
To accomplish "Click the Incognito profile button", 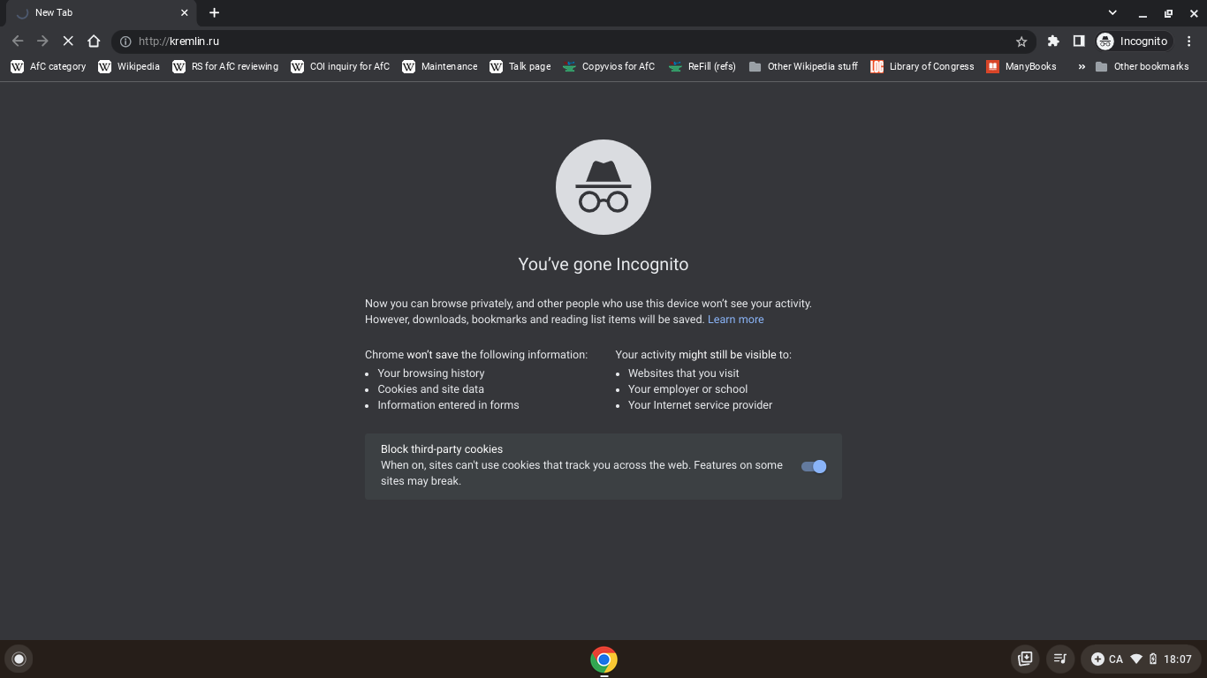I will click(1132, 41).
